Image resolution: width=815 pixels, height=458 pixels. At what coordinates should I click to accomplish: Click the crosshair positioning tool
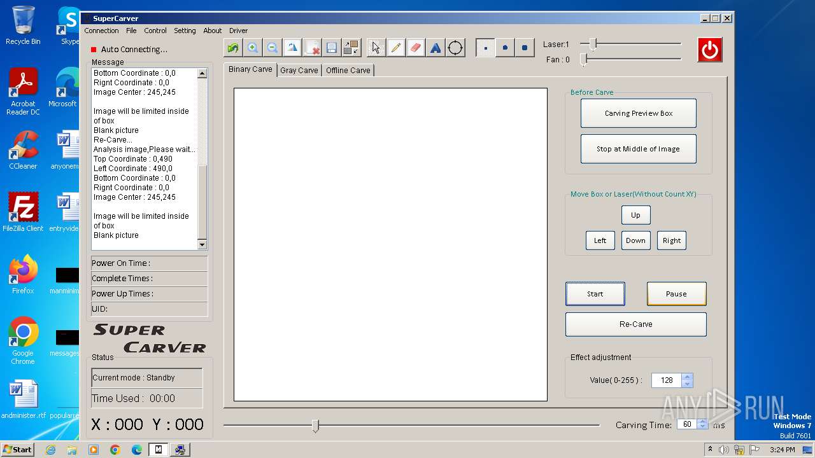(x=455, y=48)
